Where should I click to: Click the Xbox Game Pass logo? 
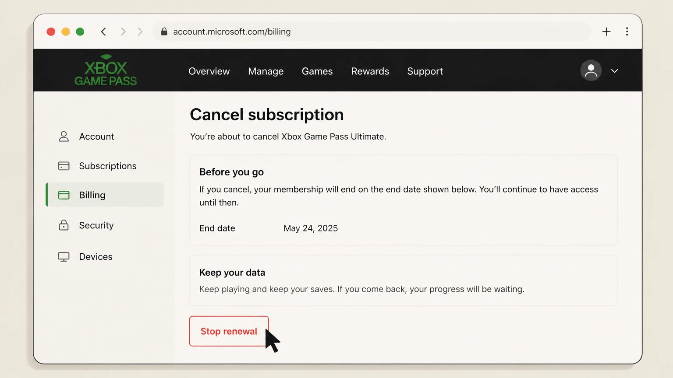point(106,70)
